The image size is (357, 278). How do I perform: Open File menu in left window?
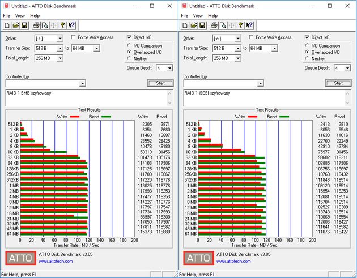(x=7, y=15)
